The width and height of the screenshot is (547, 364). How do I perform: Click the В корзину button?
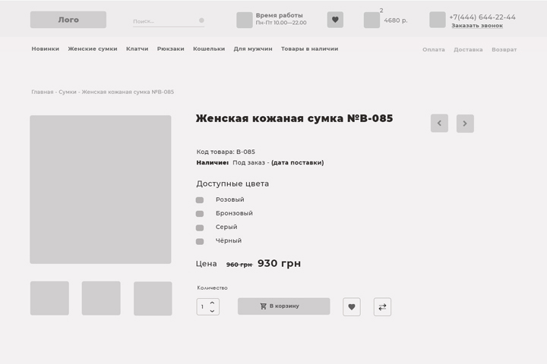283,306
